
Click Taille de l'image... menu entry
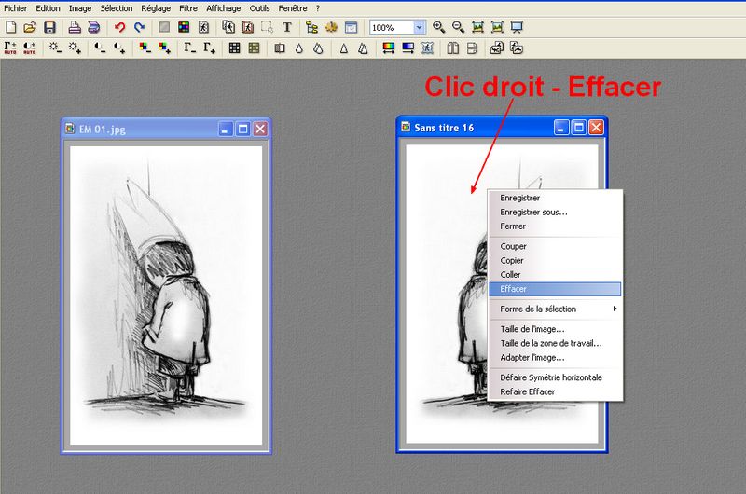532,329
